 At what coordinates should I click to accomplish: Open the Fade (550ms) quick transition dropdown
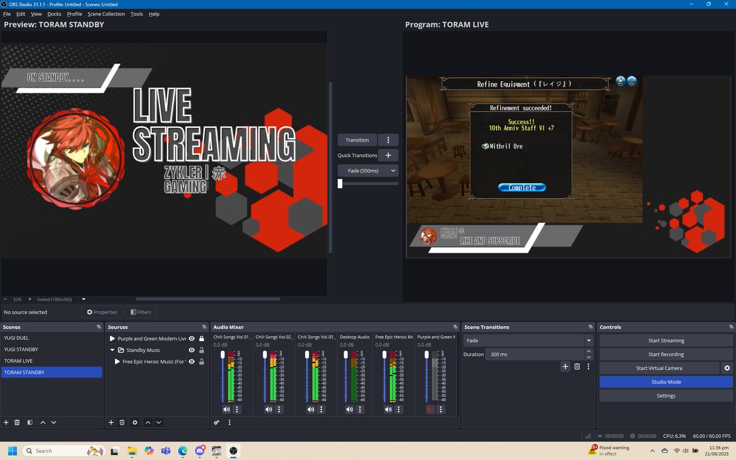(368, 171)
